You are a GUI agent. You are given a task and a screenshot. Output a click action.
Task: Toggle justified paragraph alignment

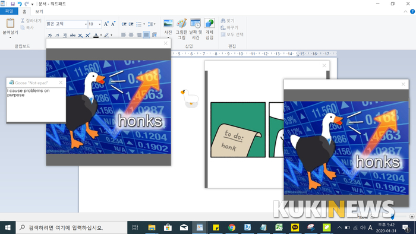pos(146,34)
